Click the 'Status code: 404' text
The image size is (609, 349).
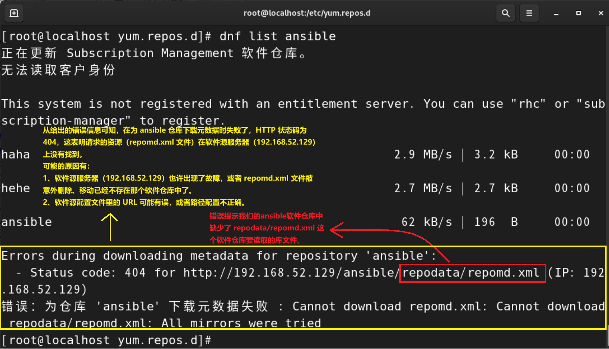pos(88,273)
